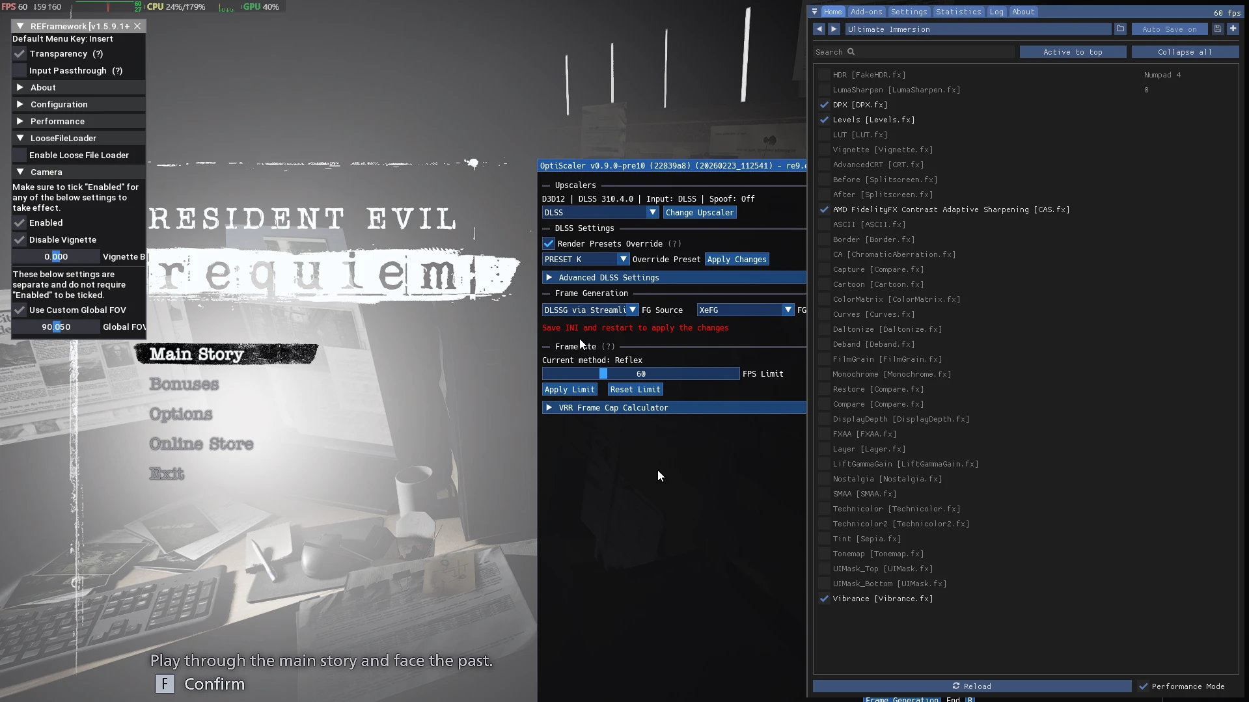The image size is (1249, 702).
Task: Open the DLSS upscaler dropdown
Action: click(x=601, y=213)
